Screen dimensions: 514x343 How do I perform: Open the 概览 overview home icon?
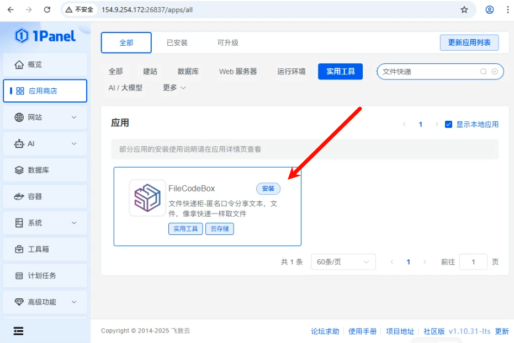[x=19, y=65]
